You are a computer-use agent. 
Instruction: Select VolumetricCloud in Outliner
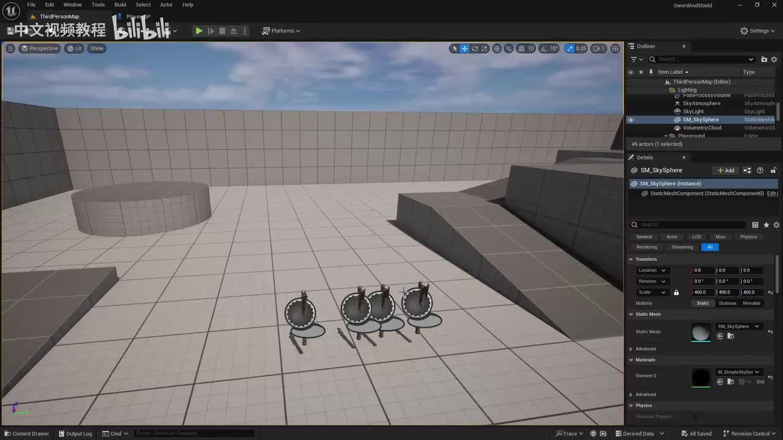(702, 128)
